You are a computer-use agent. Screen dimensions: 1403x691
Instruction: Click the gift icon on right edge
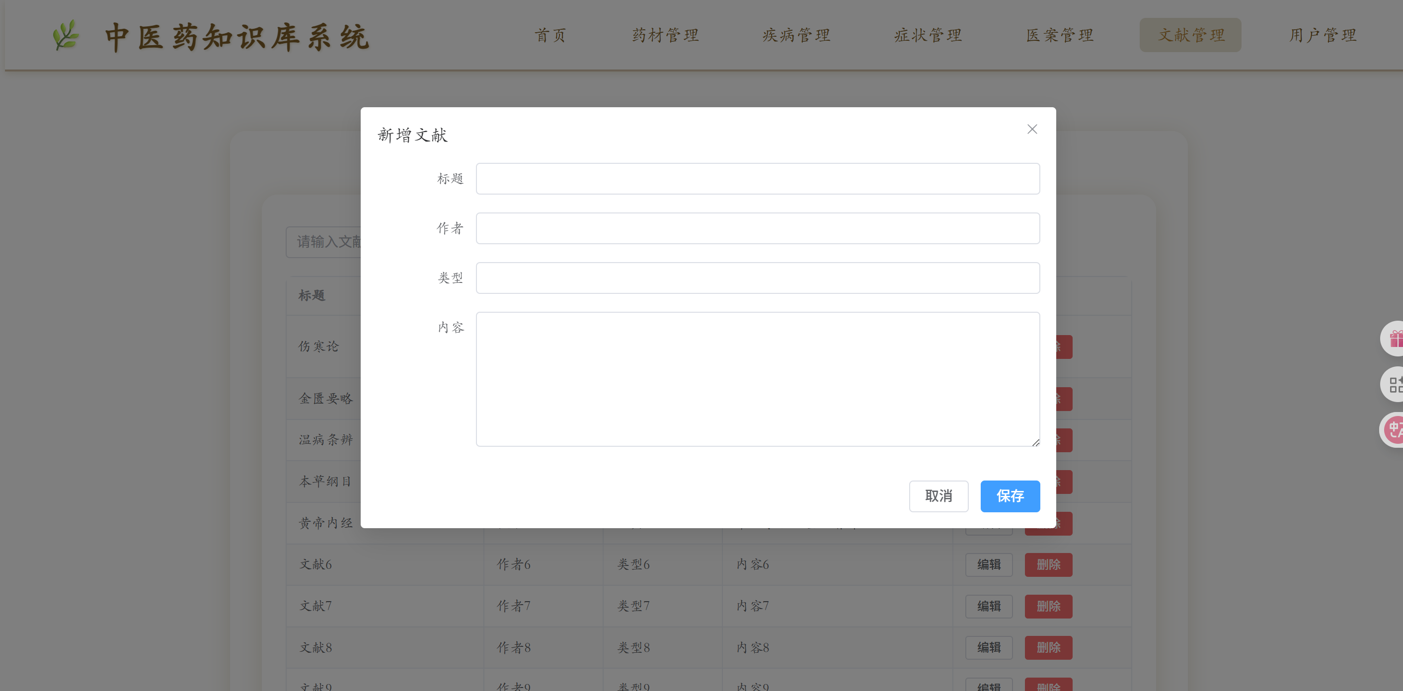pyautogui.click(x=1394, y=339)
